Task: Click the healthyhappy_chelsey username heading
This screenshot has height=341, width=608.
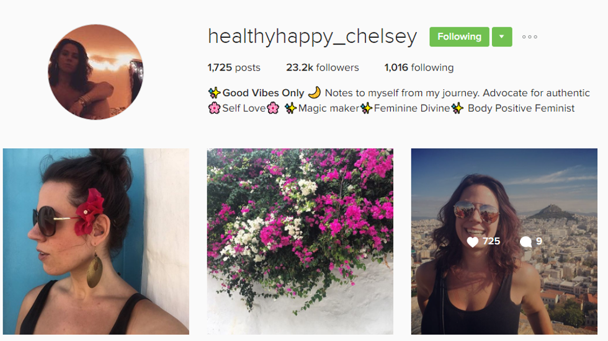Action: point(312,37)
